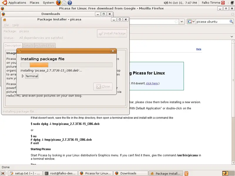This screenshot has width=235, height=176.
Task: Click the Show Desktop panel icon
Action: 3,173
